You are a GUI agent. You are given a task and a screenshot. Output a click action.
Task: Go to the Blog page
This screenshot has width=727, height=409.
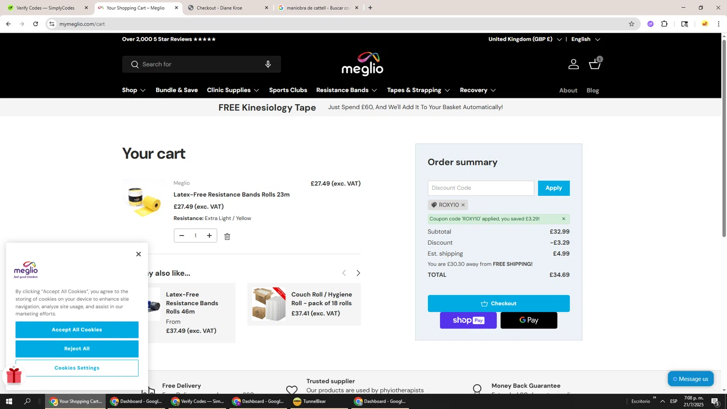593,91
